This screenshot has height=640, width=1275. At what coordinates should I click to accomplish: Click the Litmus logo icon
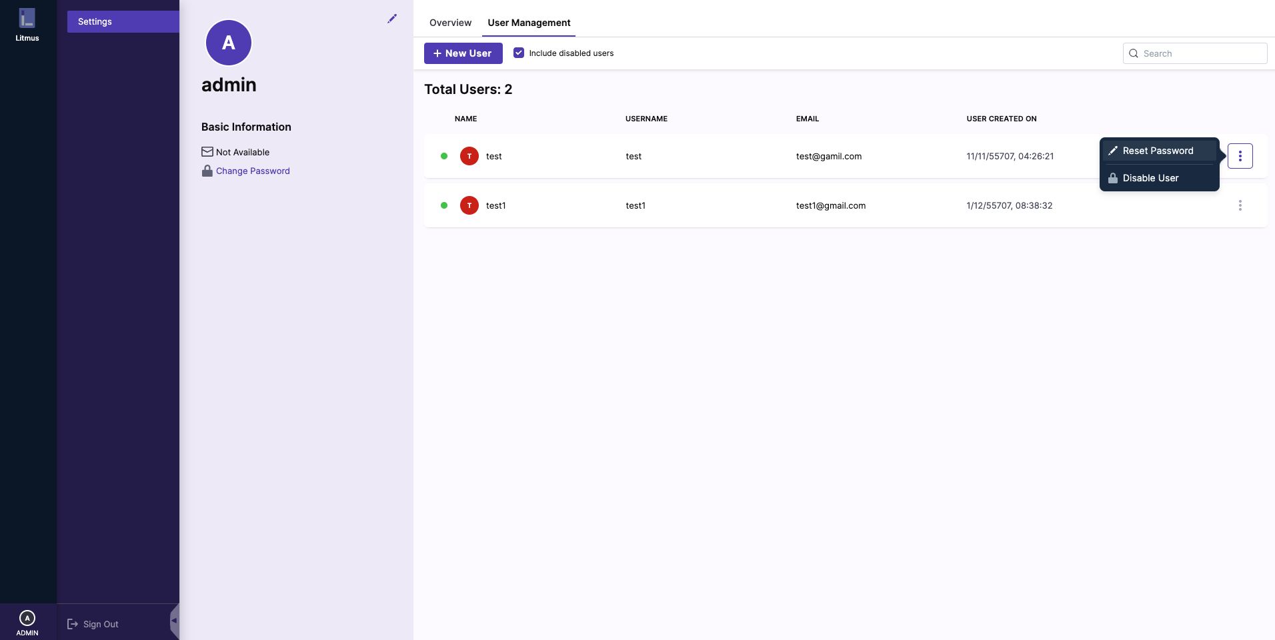[x=27, y=18]
